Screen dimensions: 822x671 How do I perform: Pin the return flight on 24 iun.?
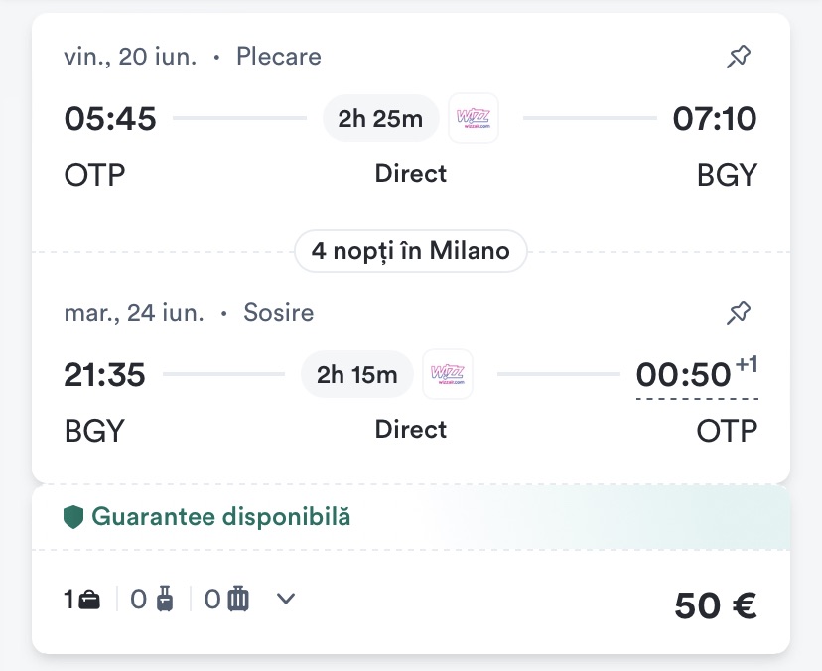pyautogui.click(x=738, y=314)
